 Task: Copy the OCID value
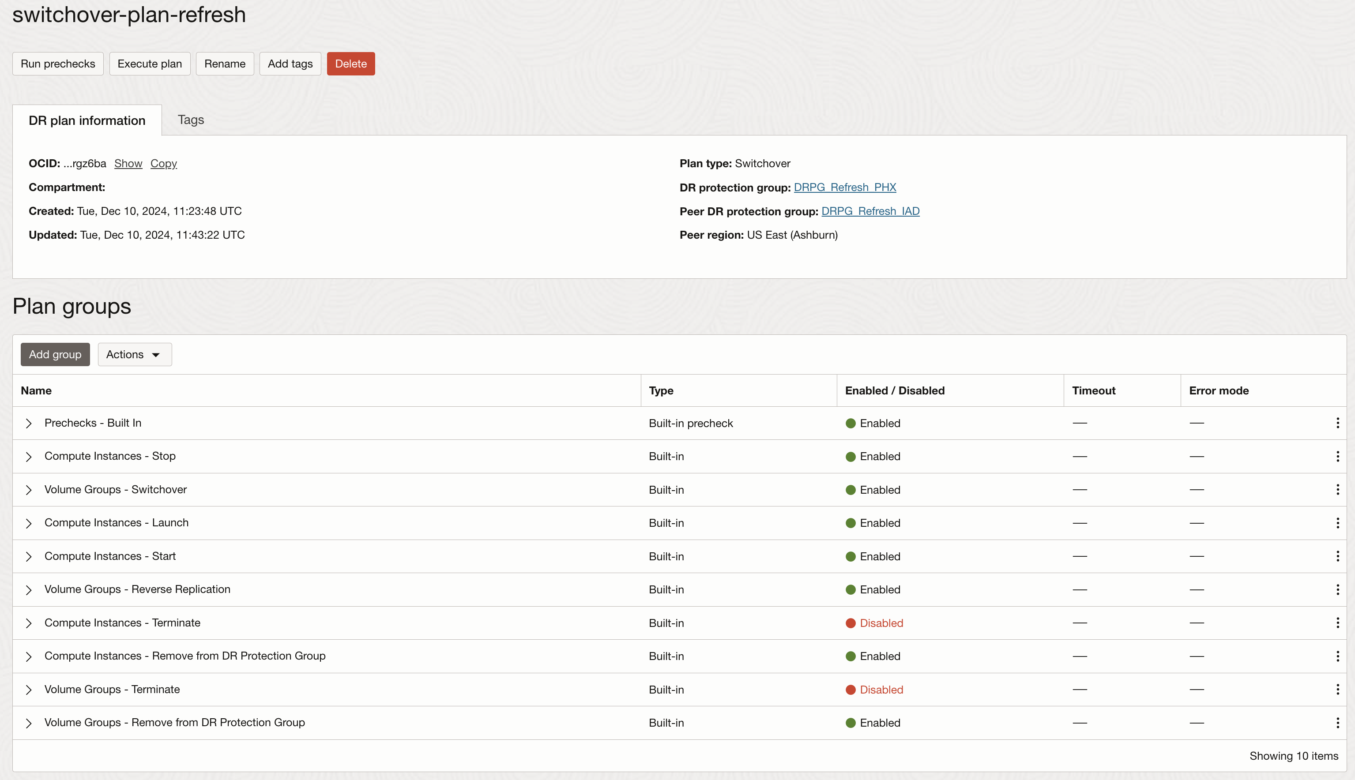click(163, 163)
